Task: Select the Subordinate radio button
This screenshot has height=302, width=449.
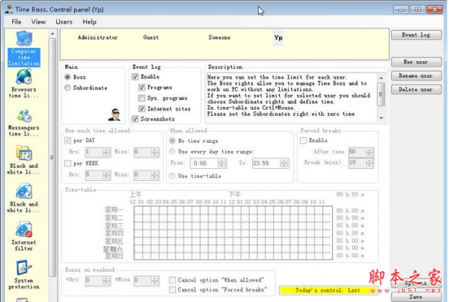Action: [67, 87]
